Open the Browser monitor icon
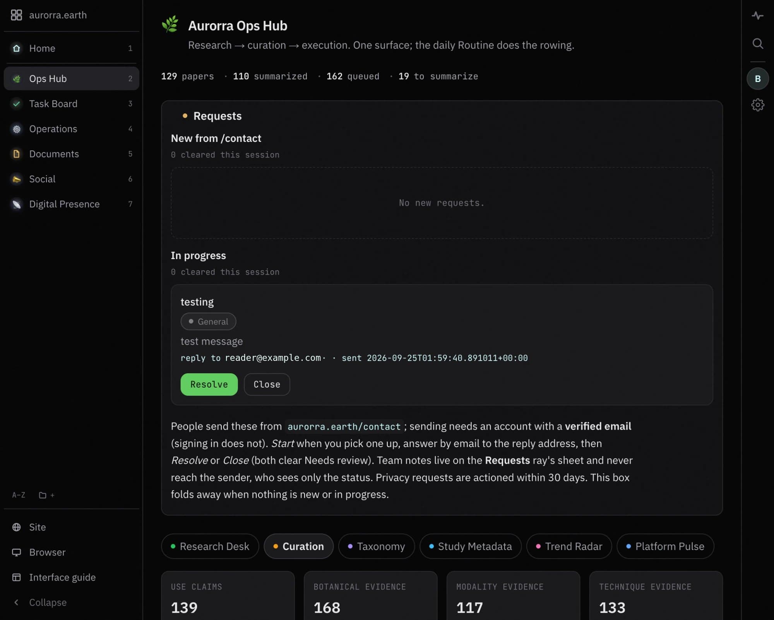Image resolution: width=774 pixels, height=620 pixels. pos(16,552)
